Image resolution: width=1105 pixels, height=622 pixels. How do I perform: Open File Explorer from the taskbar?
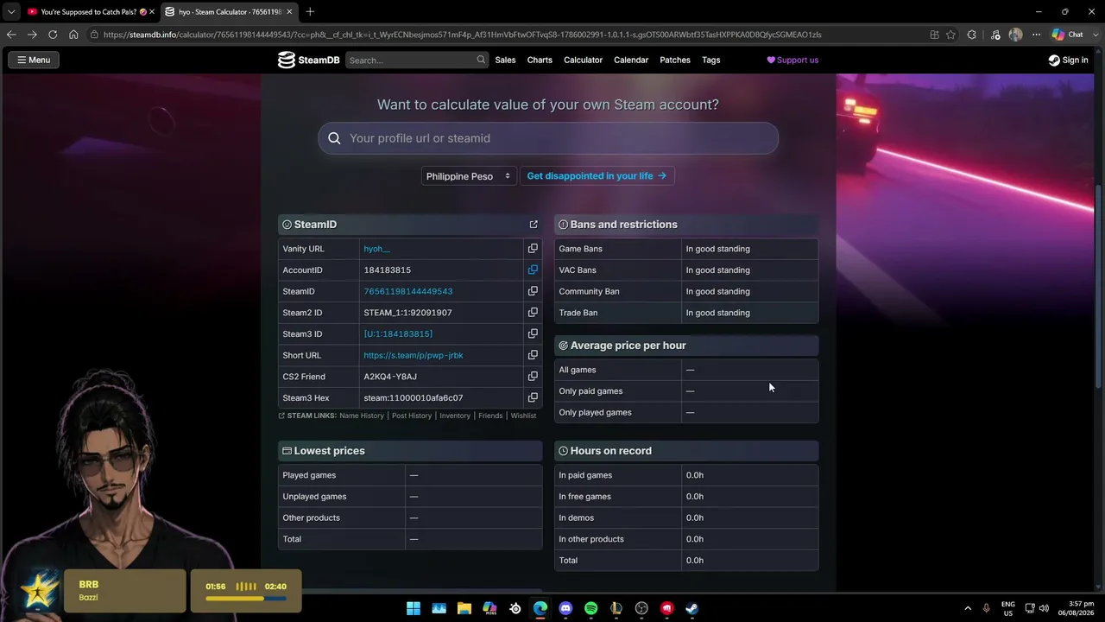tap(464, 608)
